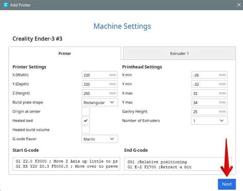This screenshot has height=191, width=243.
Task: Click inside the End G-code text box
Action: pos(178,164)
